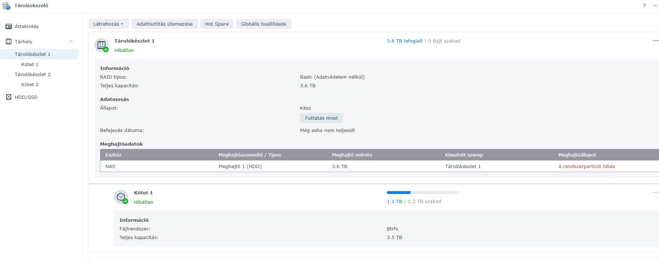Click Adattisztítás ütemezése button

(x=165, y=24)
